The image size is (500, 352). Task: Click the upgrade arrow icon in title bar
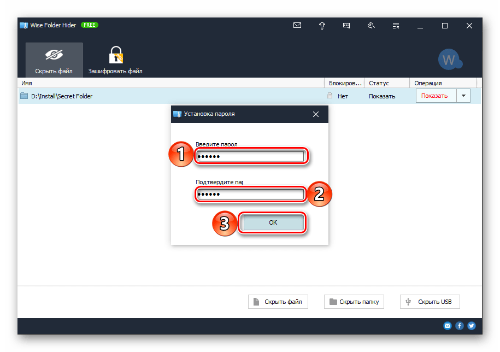point(322,25)
